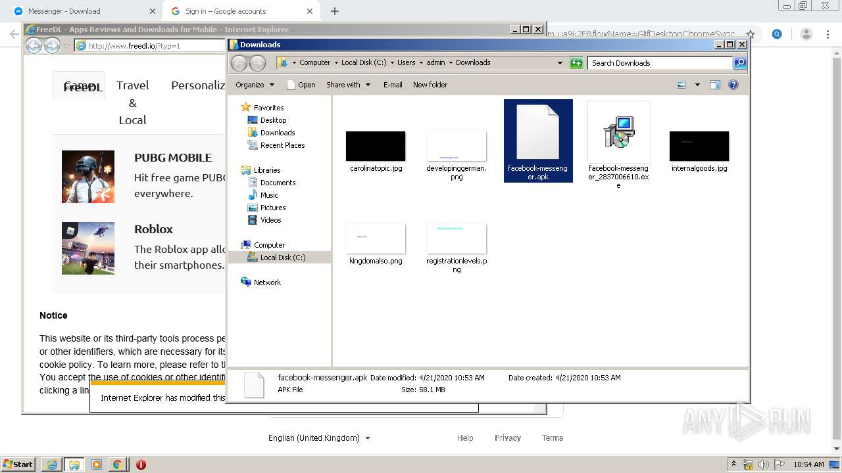Click the volume icon in system tray
The image size is (842, 473).
(763, 464)
